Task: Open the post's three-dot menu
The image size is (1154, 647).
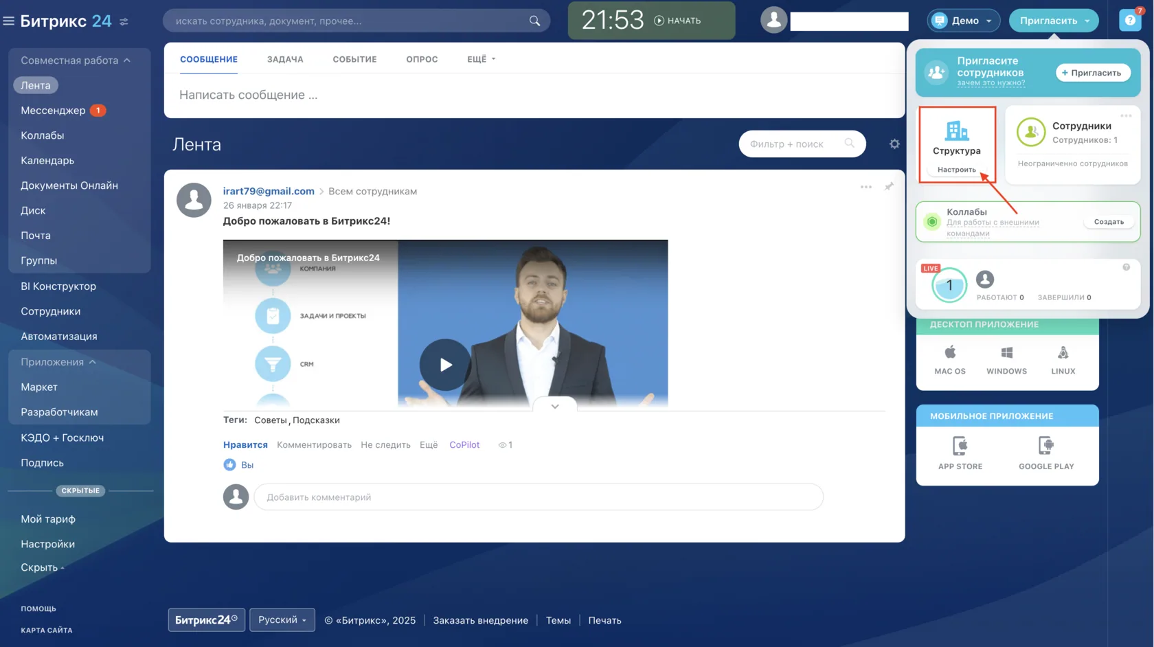Action: tap(866, 187)
